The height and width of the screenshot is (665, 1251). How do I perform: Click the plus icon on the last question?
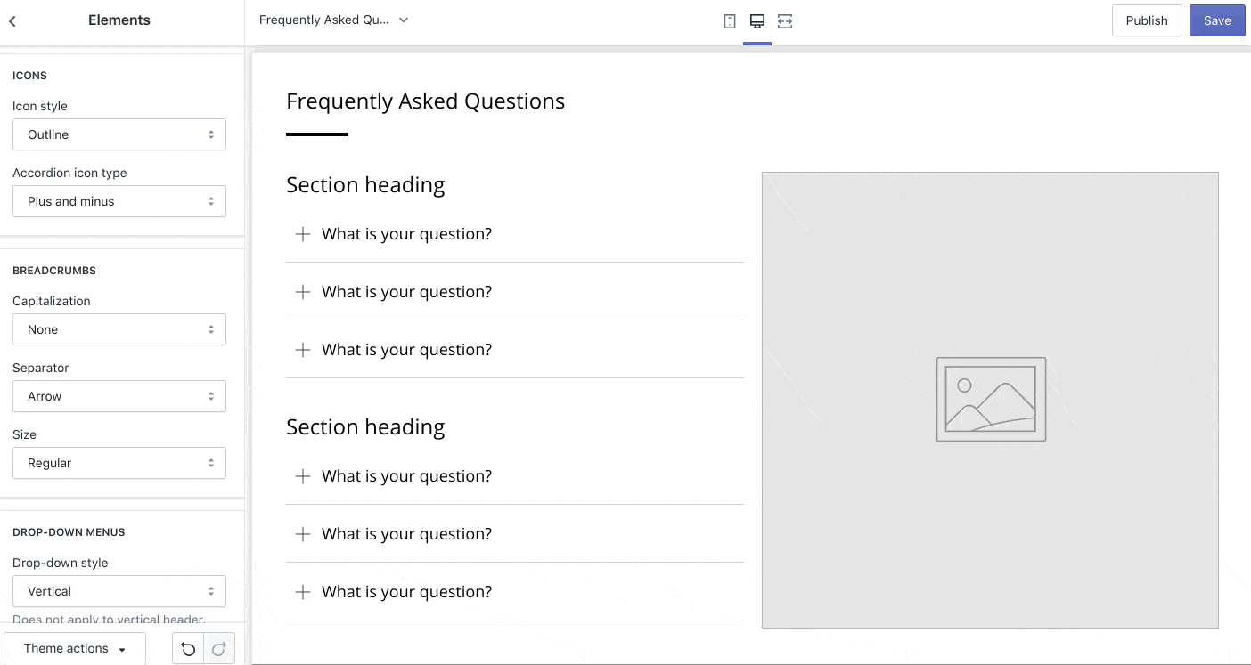coord(302,591)
